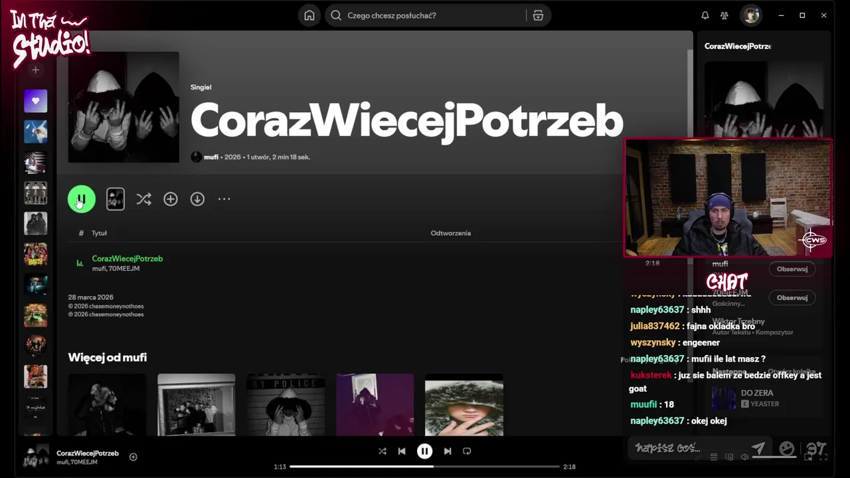Click the total time '2:18' beside progress bar
The image size is (850, 478).
click(x=569, y=467)
